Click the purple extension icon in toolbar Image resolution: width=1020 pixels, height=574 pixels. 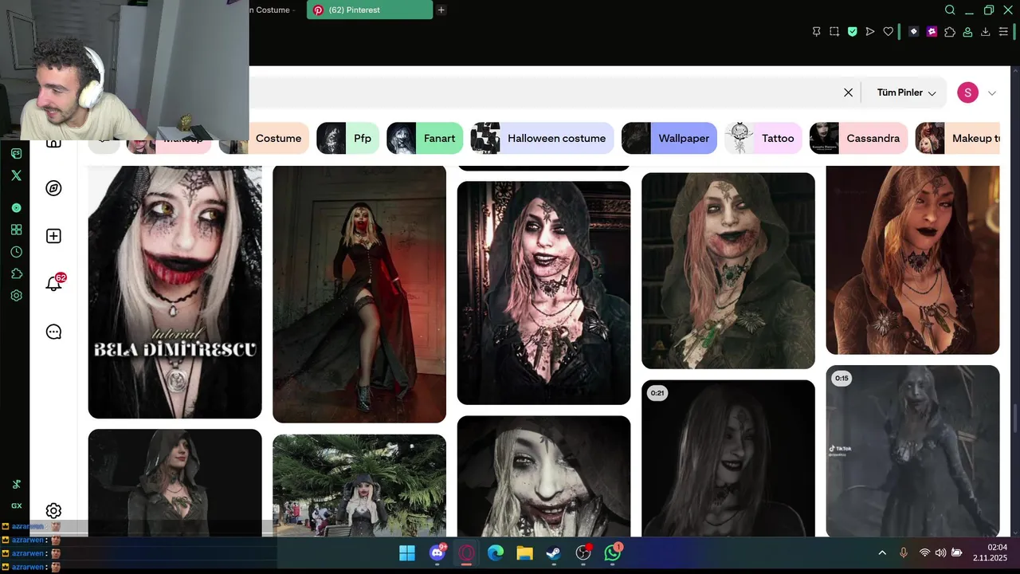[x=932, y=32]
